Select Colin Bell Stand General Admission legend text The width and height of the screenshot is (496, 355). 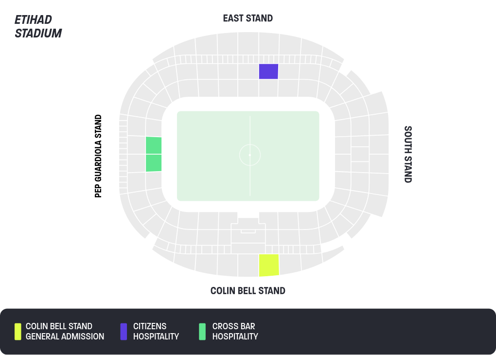click(65, 331)
